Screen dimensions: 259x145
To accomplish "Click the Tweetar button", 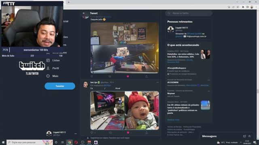I will click(60, 86).
